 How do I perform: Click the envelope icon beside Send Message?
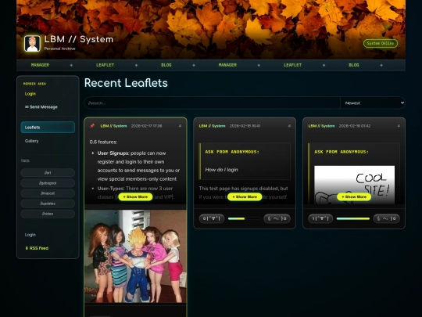pos(27,107)
